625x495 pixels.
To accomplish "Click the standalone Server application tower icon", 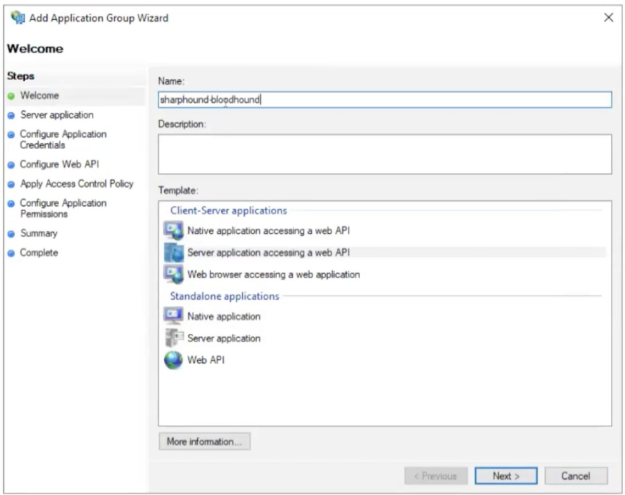I will point(174,337).
